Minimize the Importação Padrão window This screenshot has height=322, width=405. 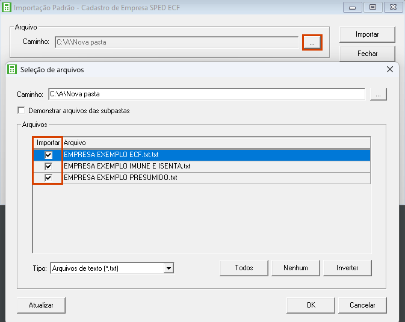pos(352,7)
